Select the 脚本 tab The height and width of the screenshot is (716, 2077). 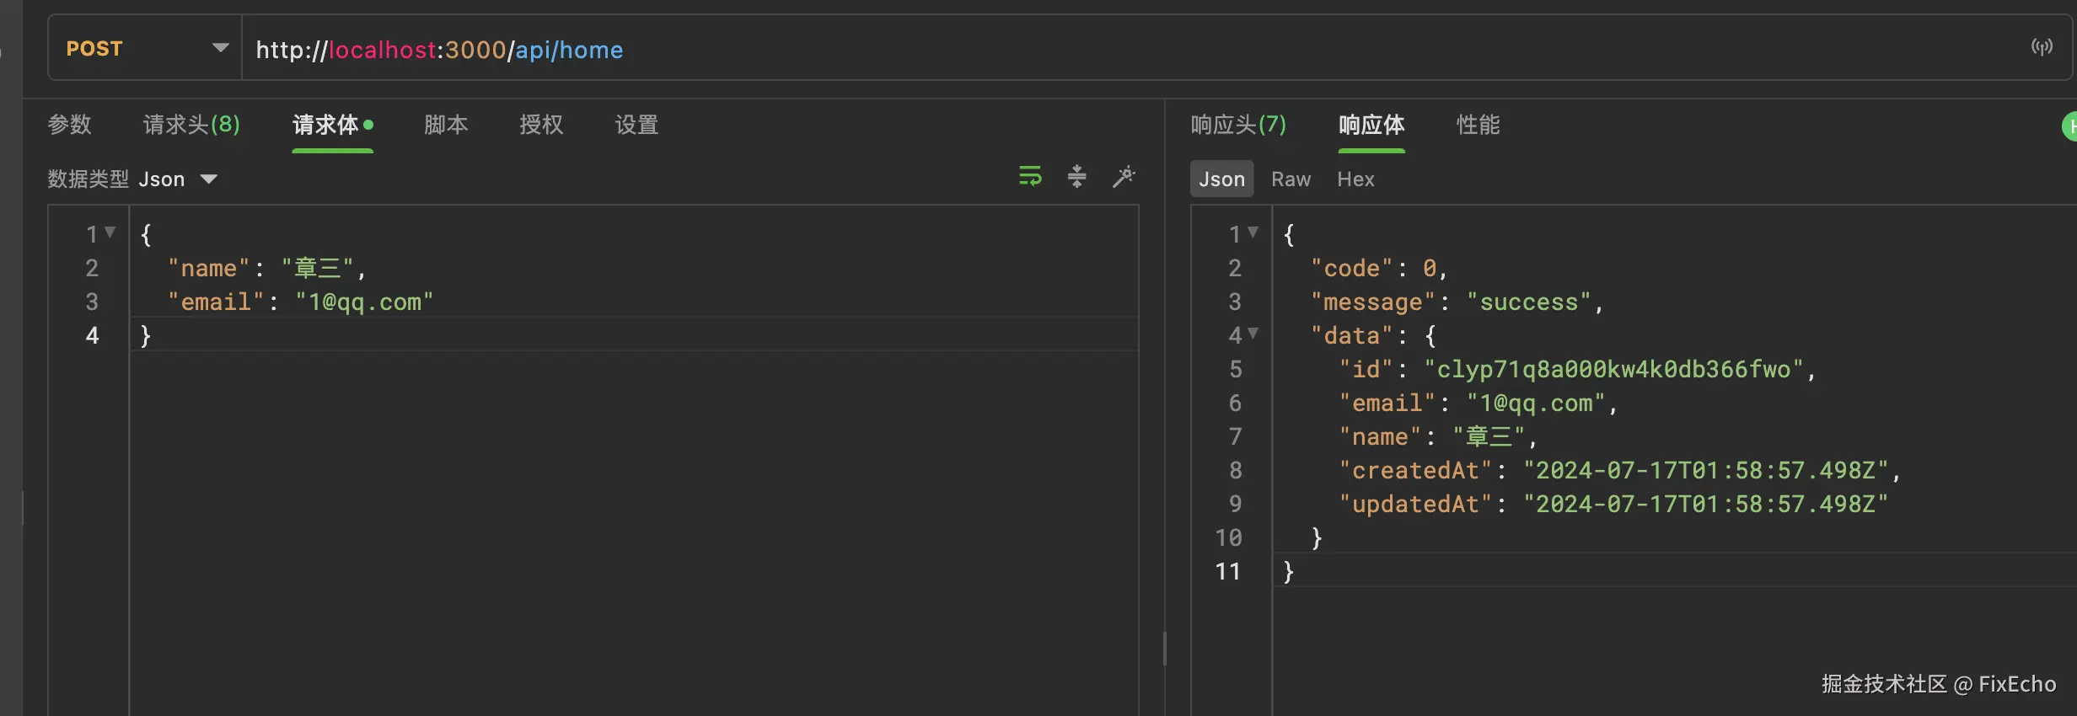(446, 125)
